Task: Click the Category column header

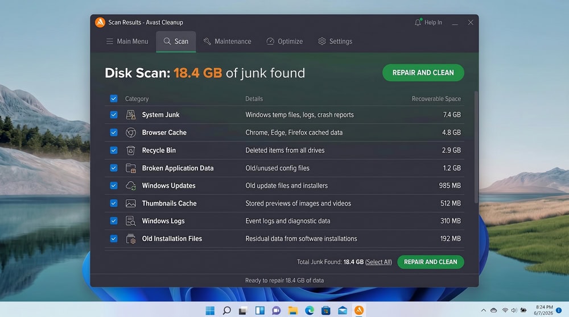Action: tap(137, 99)
